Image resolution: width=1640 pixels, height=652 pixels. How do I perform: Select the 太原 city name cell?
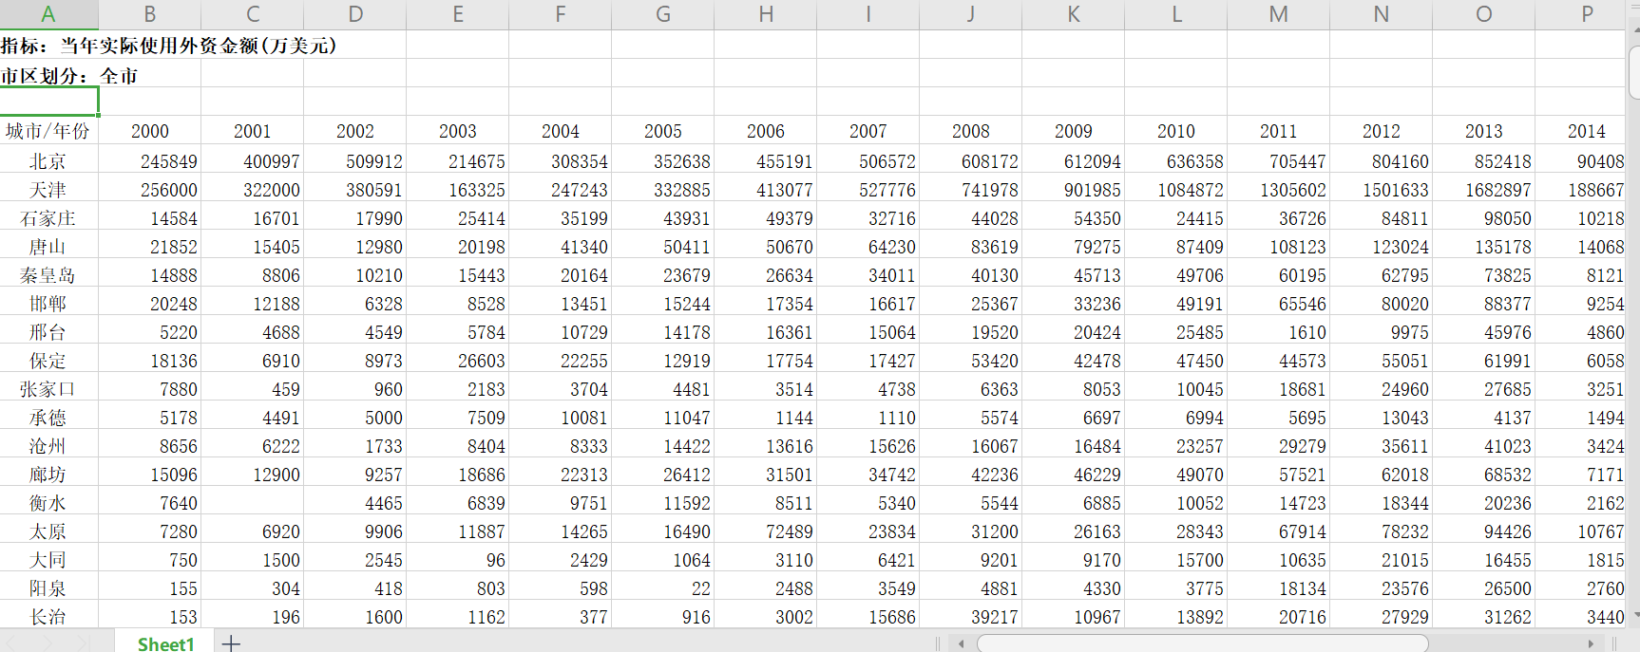(49, 531)
